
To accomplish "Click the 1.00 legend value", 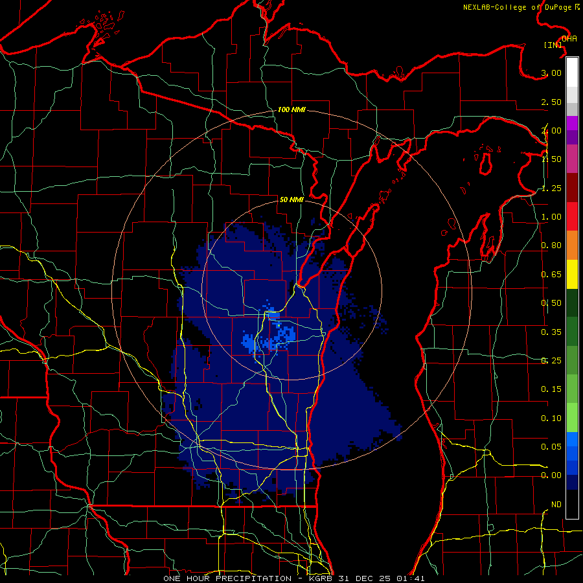I will click(551, 217).
